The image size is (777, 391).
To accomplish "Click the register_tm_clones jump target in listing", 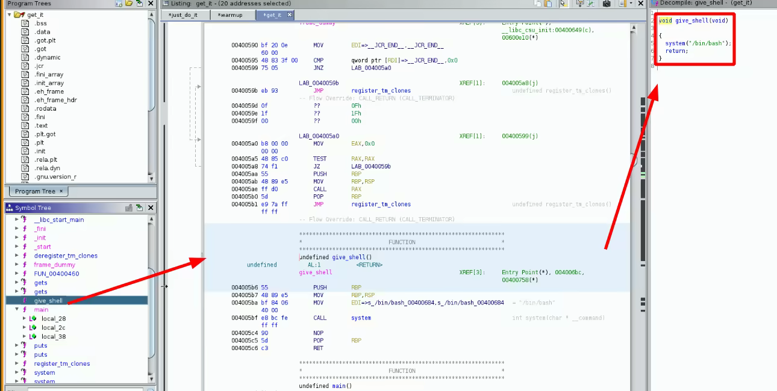I will (381, 91).
